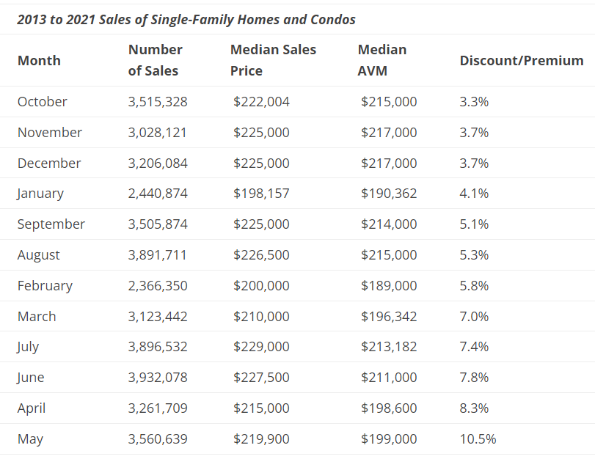The width and height of the screenshot is (595, 459).
Task: Click the Number of Sales column header
Action: click(x=155, y=60)
